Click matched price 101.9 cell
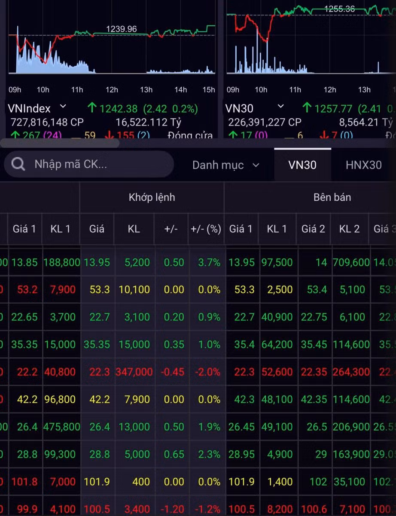The height and width of the screenshot is (516, 396). pyautogui.click(x=97, y=482)
